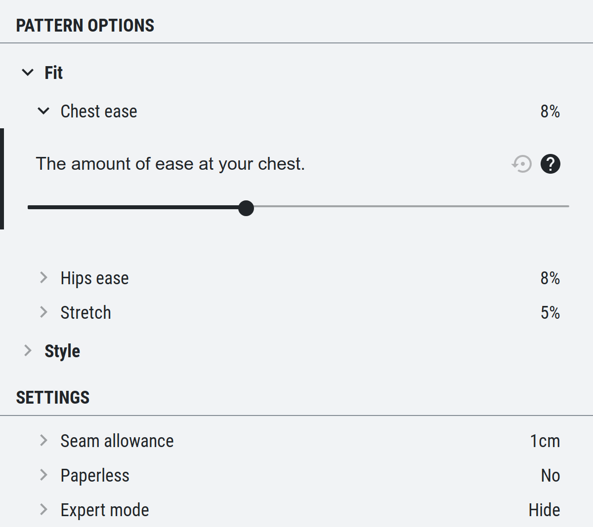Click the Chest ease slider handle
This screenshot has width=593, height=527.
pyautogui.click(x=246, y=208)
